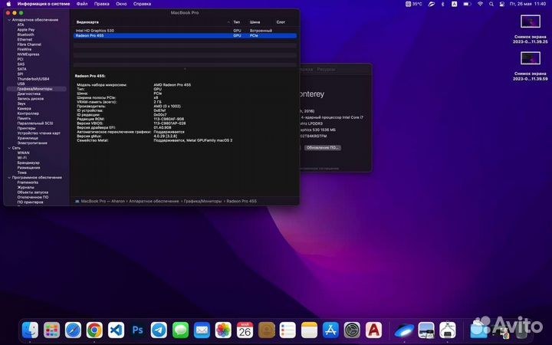Open System Preferences from the Dock
Image resolution: width=552 pixels, height=345 pixels.
point(353,330)
